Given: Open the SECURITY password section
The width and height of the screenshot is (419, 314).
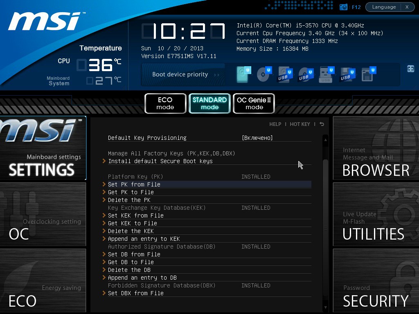Looking at the screenshot, I should [376, 280].
